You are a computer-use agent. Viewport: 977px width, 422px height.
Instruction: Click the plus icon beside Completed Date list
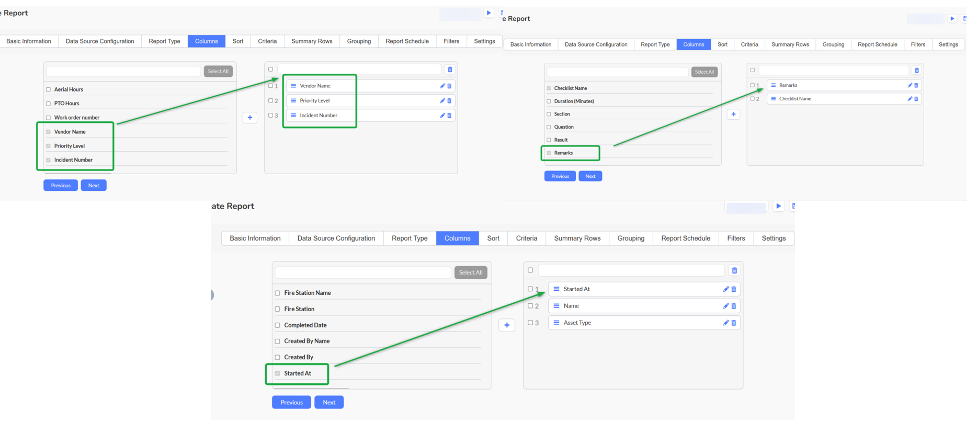pyautogui.click(x=507, y=325)
